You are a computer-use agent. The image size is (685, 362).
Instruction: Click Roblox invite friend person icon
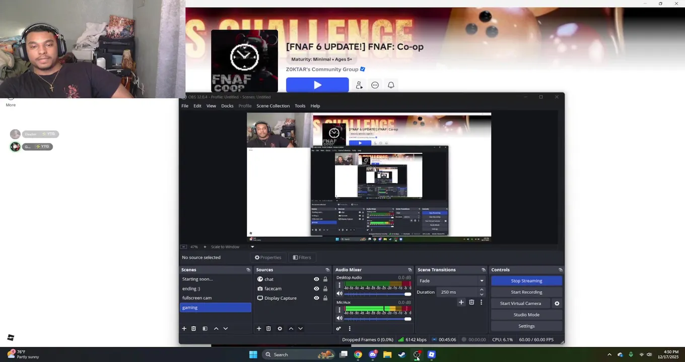click(359, 85)
